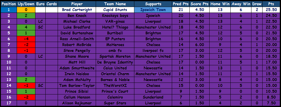Select the 25.50 points total cell

271,10
